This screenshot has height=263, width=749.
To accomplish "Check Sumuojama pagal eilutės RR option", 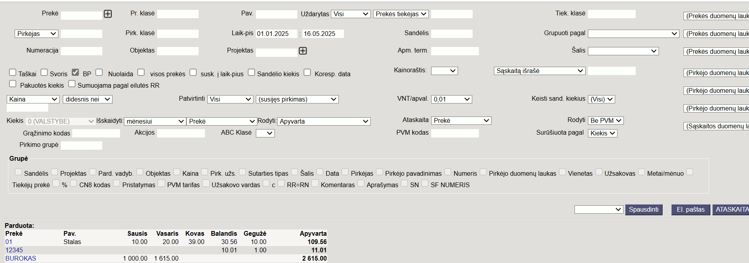I will [72, 84].
